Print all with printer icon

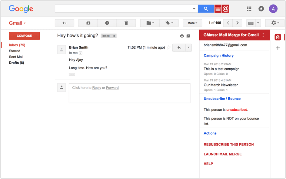182,36
